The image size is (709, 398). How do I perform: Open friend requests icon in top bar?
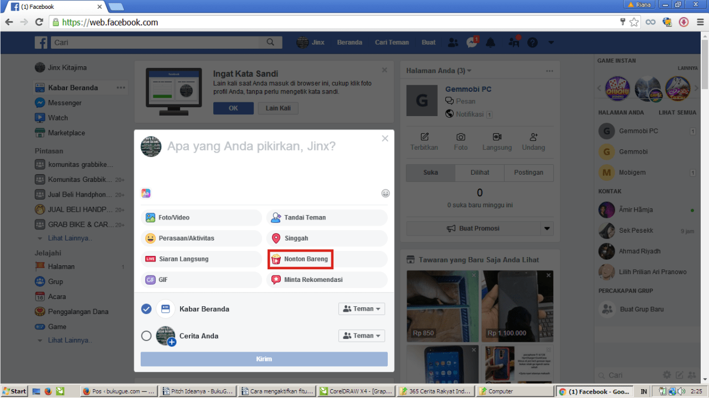[x=453, y=43]
